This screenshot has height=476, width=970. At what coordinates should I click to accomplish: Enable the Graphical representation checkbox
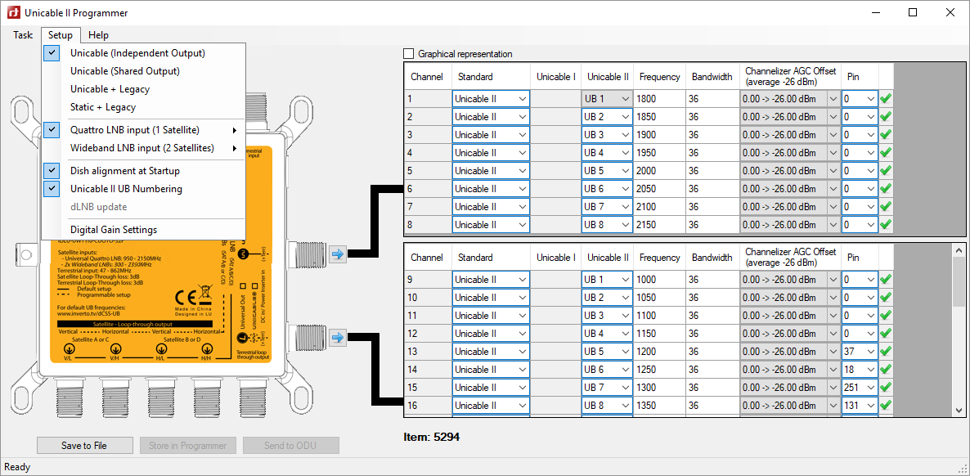(x=409, y=54)
